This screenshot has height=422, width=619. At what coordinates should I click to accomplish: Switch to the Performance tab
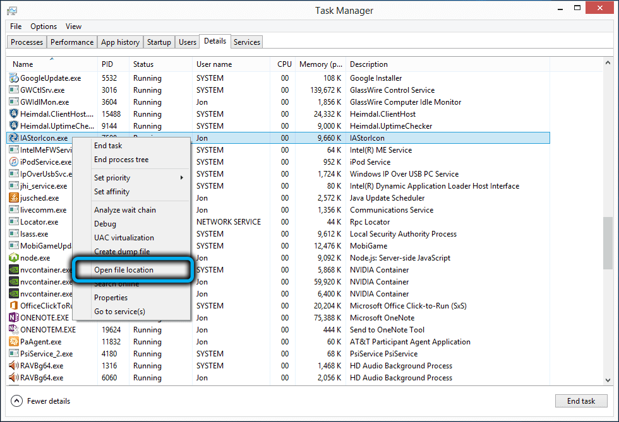72,42
